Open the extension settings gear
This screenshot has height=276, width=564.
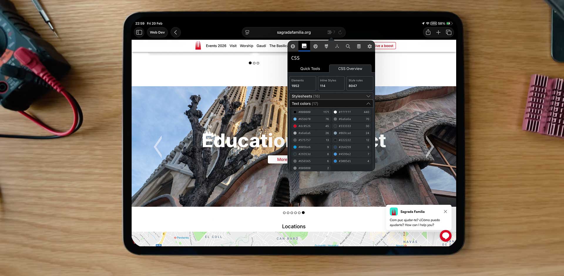pos(370,46)
